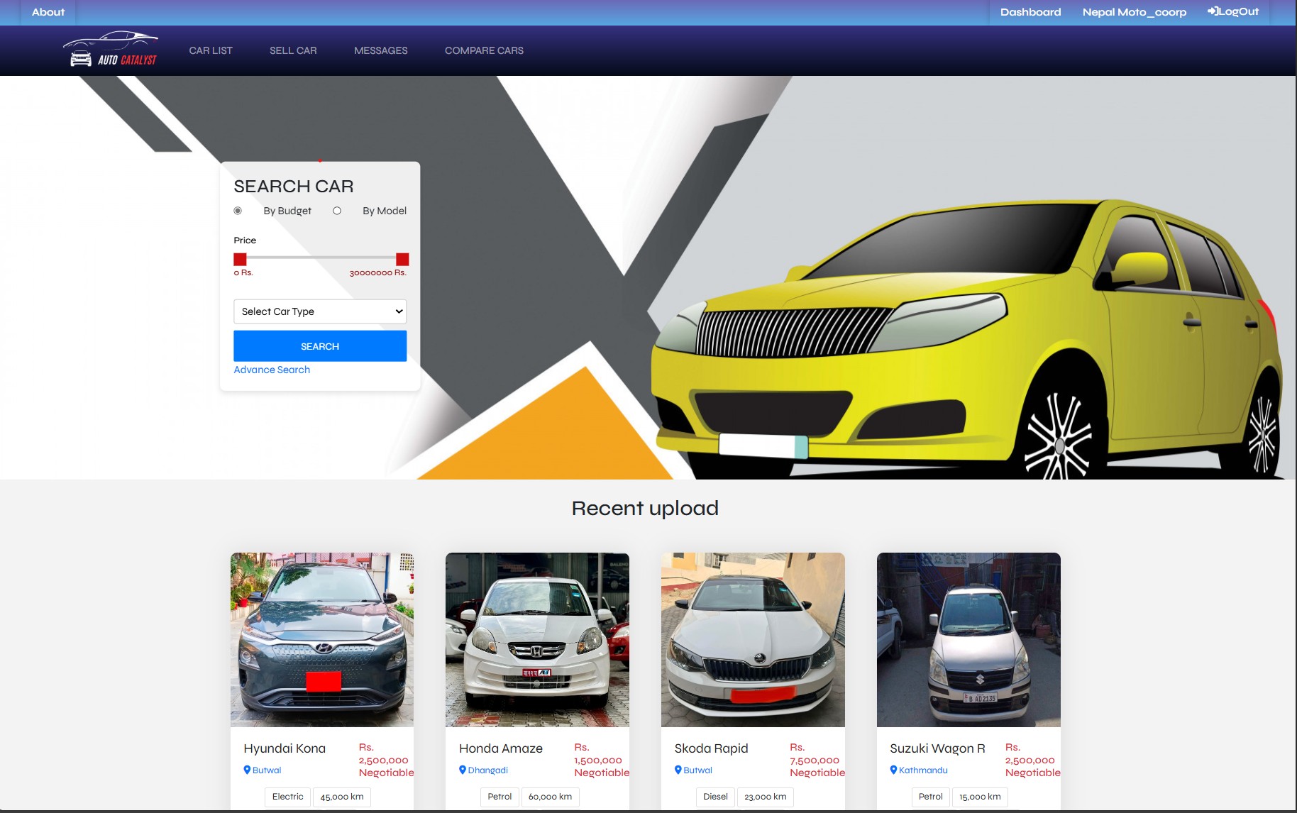Click the Dhangadi location pin icon
1297x813 pixels.
463,770
